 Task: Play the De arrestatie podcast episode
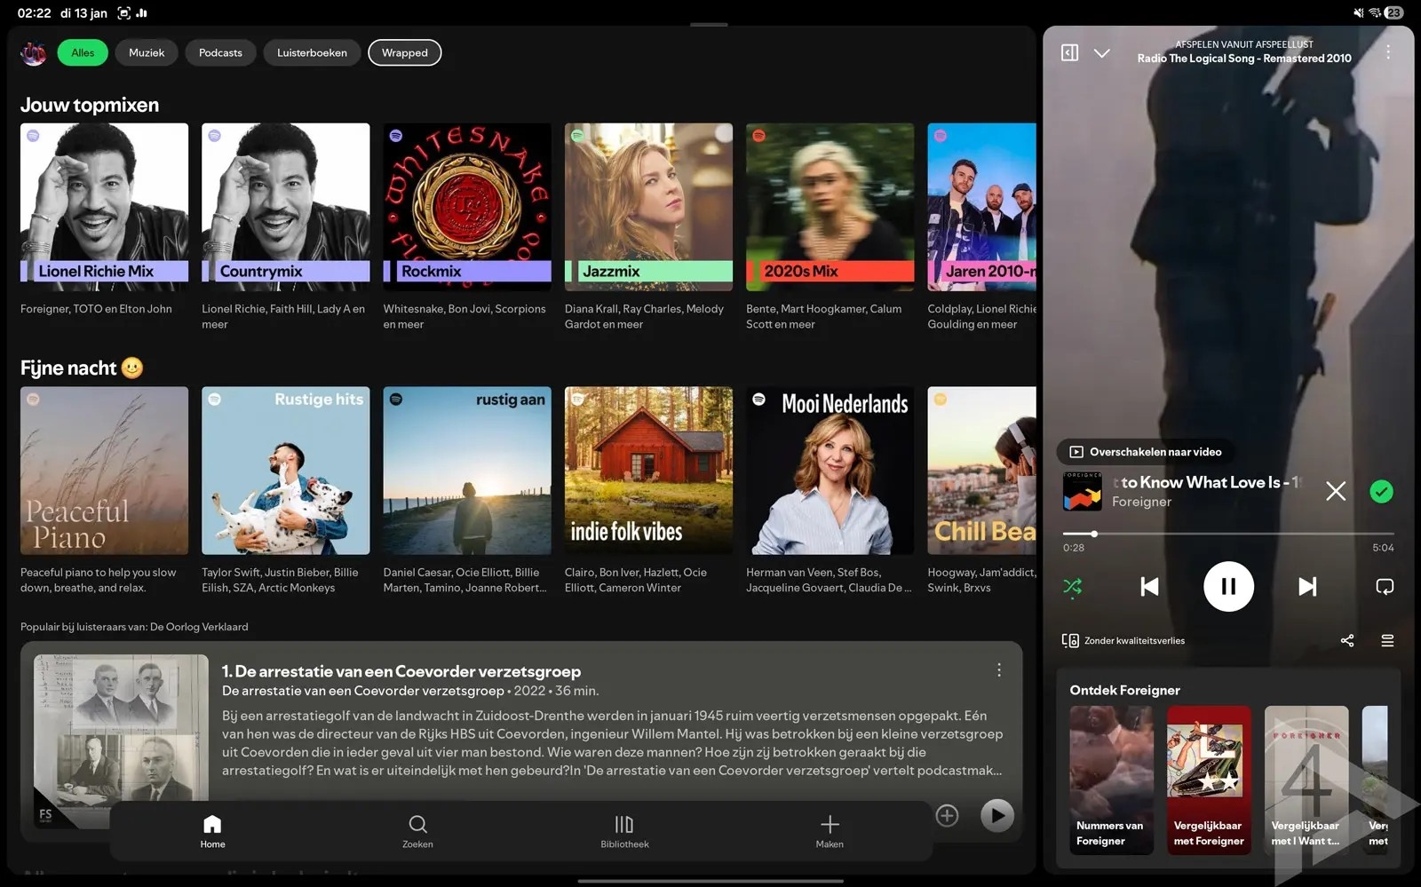click(x=996, y=815)
